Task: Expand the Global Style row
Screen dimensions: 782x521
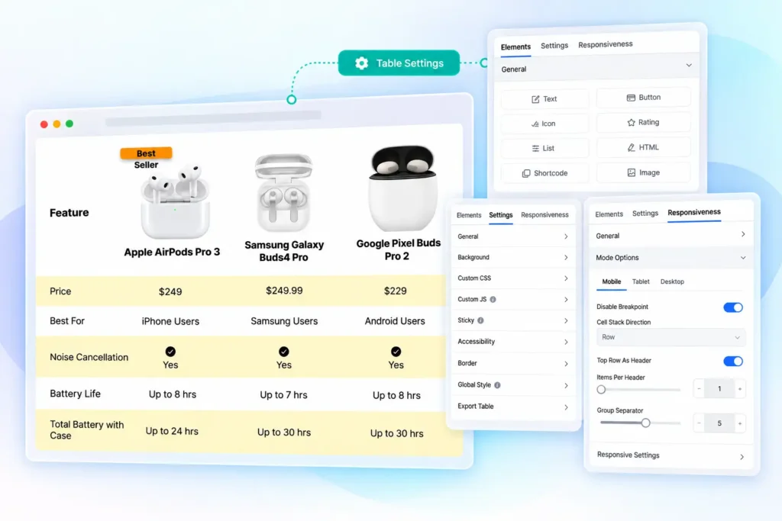Action: [x=512, y=385]
